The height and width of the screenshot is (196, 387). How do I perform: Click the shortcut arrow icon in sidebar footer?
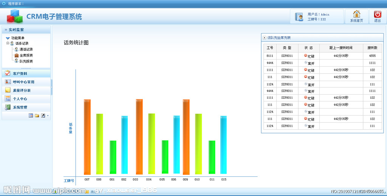(43, 115)
